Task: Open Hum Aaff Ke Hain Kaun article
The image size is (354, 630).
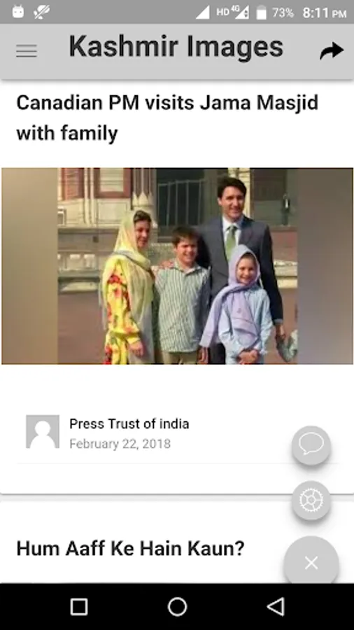Action: [130, 548]
